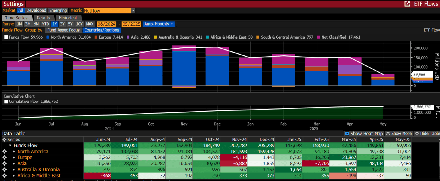Click crosshair icon beside Africa & Middle East
Screen dimensions: 440x181
4,176
